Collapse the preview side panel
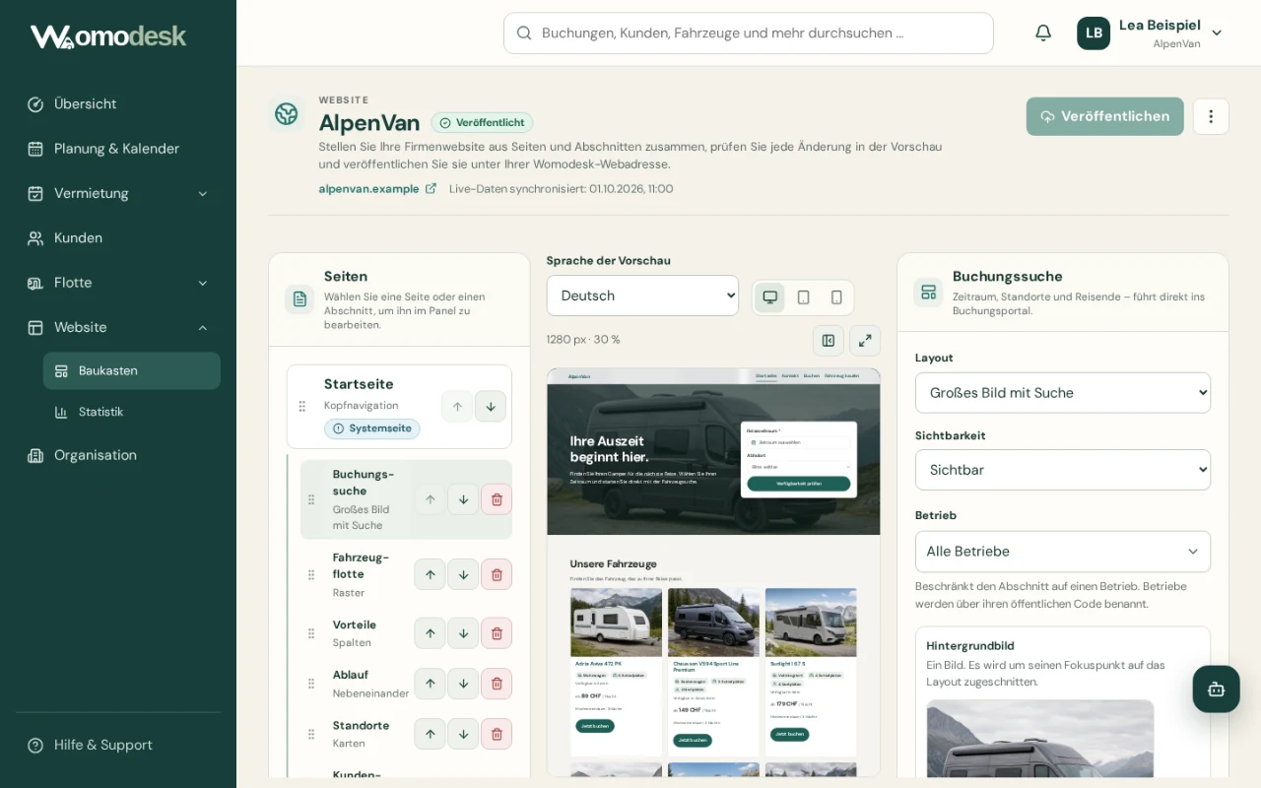Image resolution: width=1261 pixels, height=788 pixels. click(829, 341)
